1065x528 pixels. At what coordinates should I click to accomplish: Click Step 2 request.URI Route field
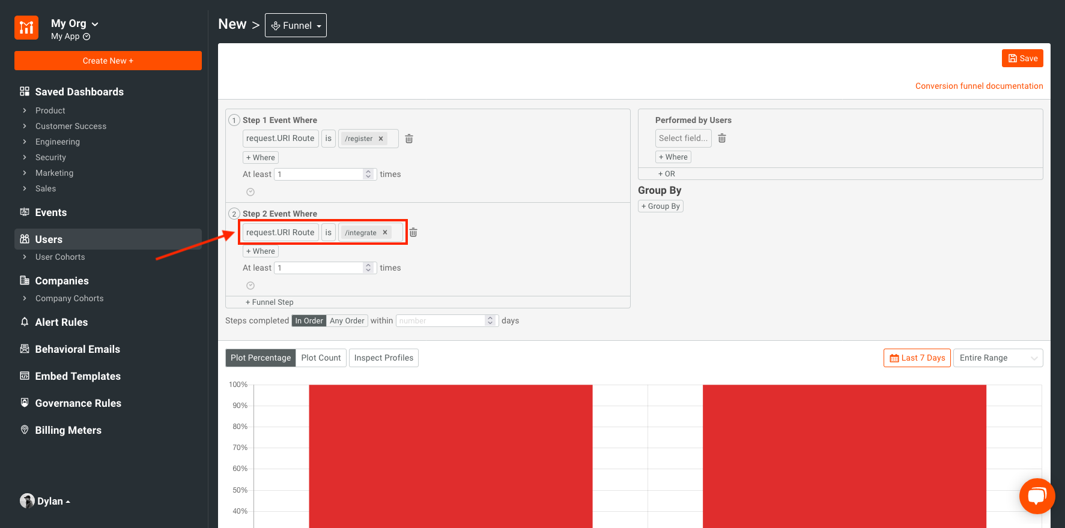281,232
